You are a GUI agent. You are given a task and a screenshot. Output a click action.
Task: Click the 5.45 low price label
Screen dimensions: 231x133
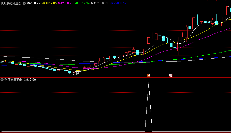[76, 74]
